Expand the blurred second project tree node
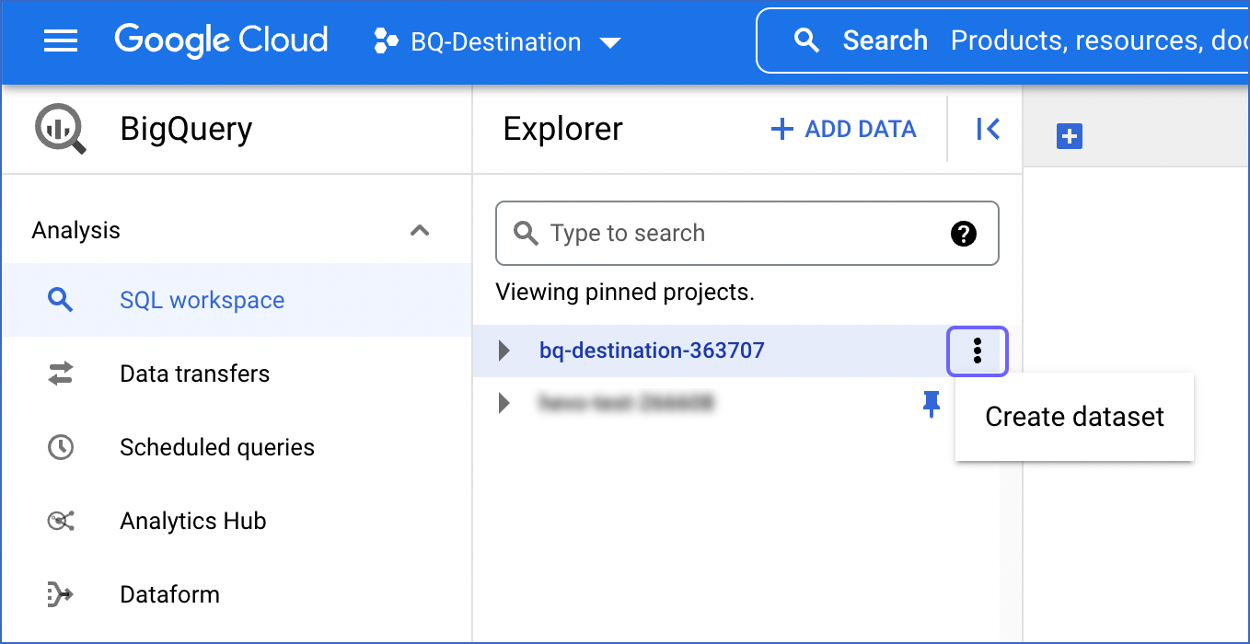This screenshot has width=1250, height=644. 503,403
